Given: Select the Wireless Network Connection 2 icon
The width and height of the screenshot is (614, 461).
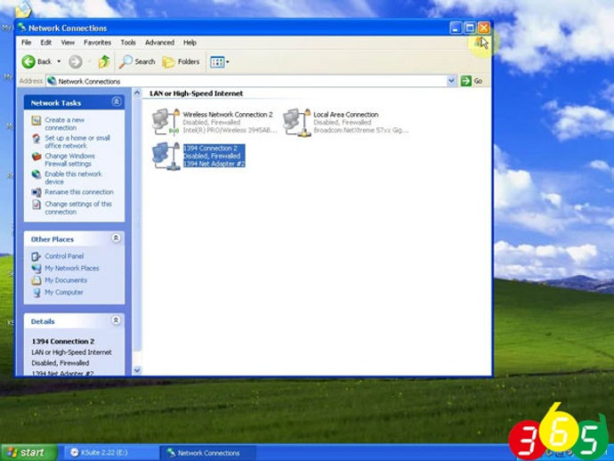Looking at the screenshot, I should coord(166,122).
